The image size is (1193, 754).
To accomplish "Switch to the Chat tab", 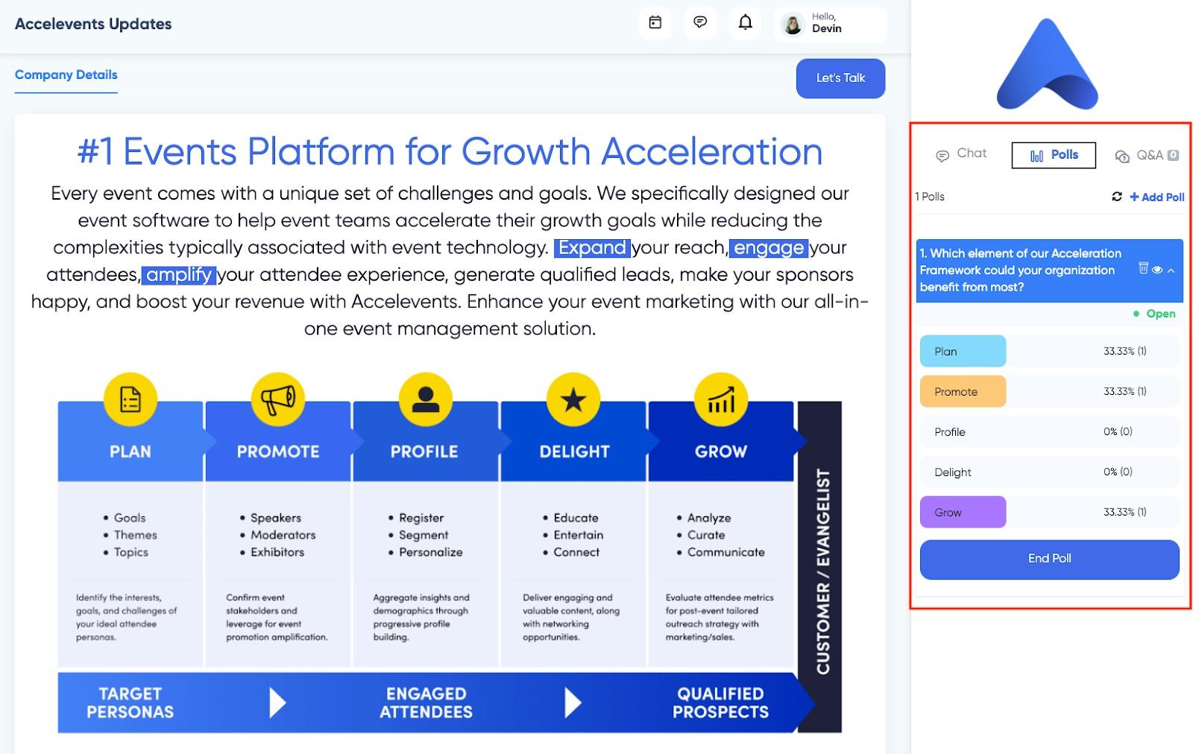I will [961, 154].
